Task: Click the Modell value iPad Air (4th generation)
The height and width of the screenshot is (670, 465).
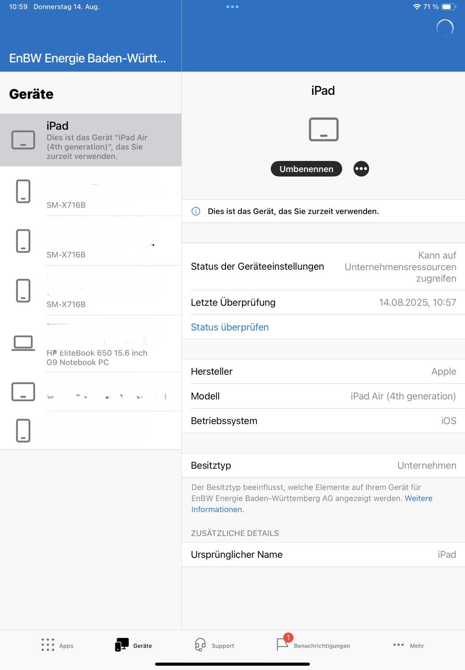Action: (x=403, y=396)
